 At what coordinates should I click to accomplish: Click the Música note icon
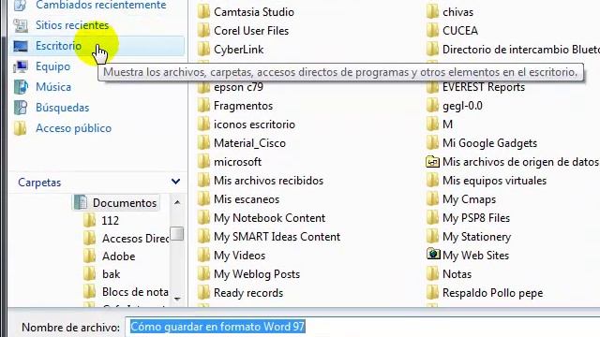(x=21, y=87)
